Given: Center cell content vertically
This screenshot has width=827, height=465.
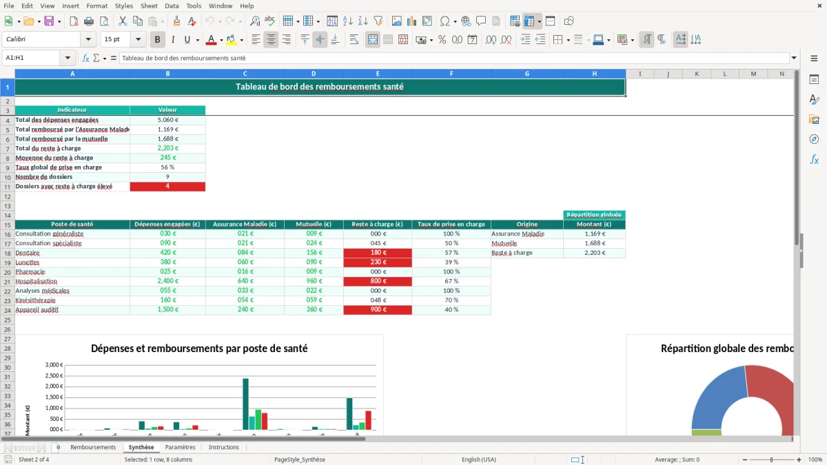Looking at the screenshot, I should (320, 40).
